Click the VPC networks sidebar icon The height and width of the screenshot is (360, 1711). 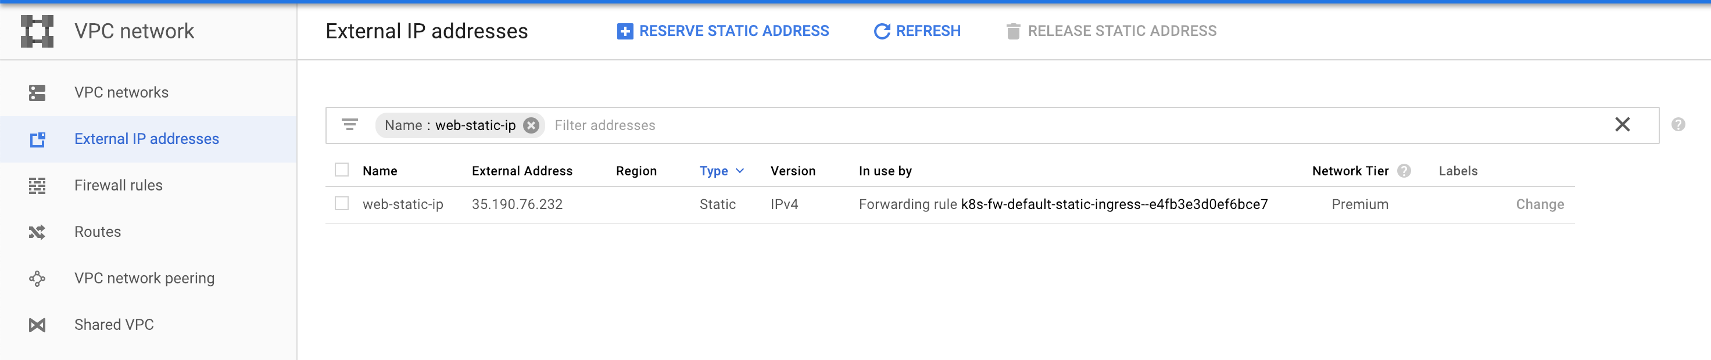pos(37,93)
